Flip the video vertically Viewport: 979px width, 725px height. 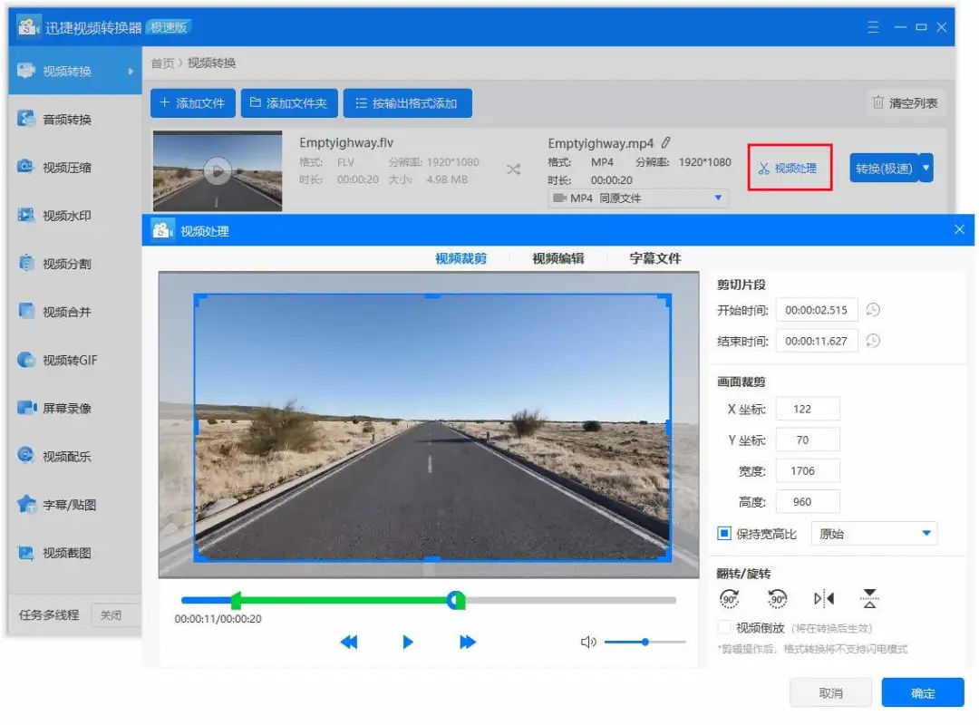870,598
